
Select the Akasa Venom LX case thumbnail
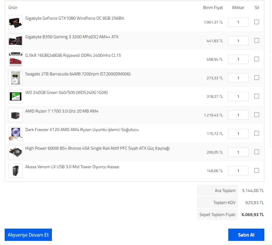[x=15, y=171]
